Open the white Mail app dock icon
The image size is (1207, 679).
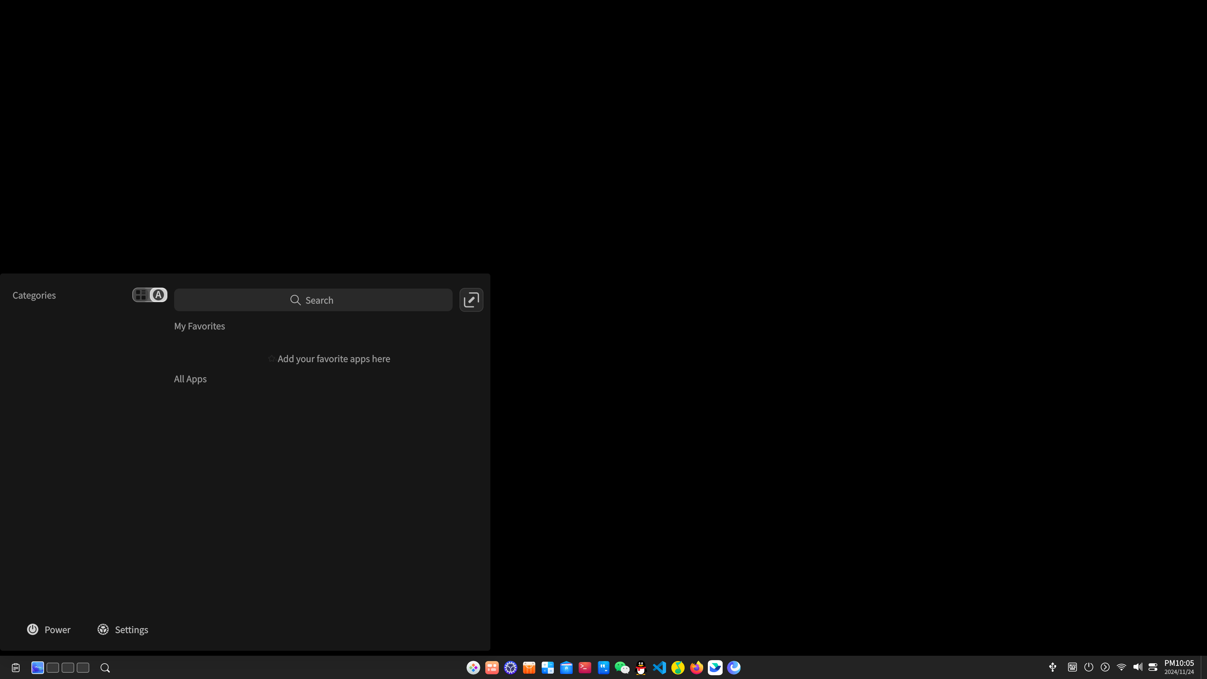[x=715, y=667]
